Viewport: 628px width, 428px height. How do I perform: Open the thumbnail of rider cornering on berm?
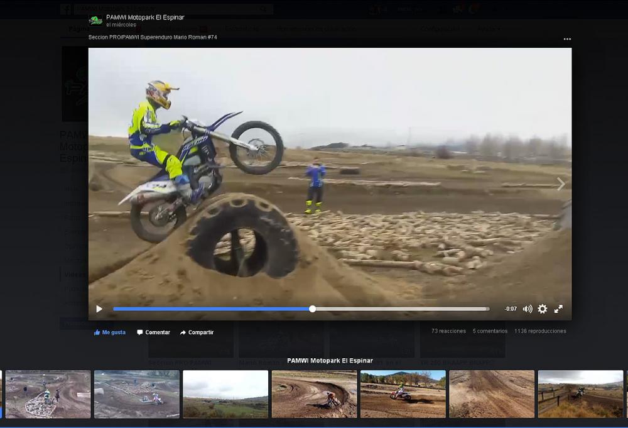[x=315, y=394]
